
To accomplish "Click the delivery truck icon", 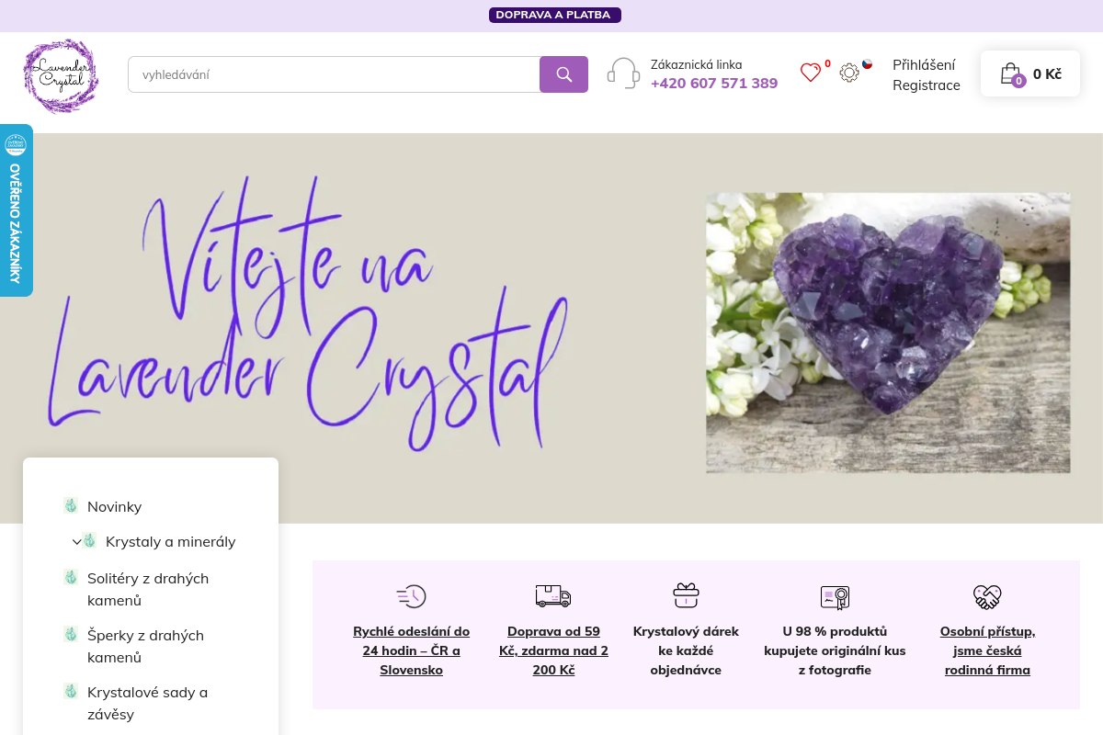I will point(553,596).
